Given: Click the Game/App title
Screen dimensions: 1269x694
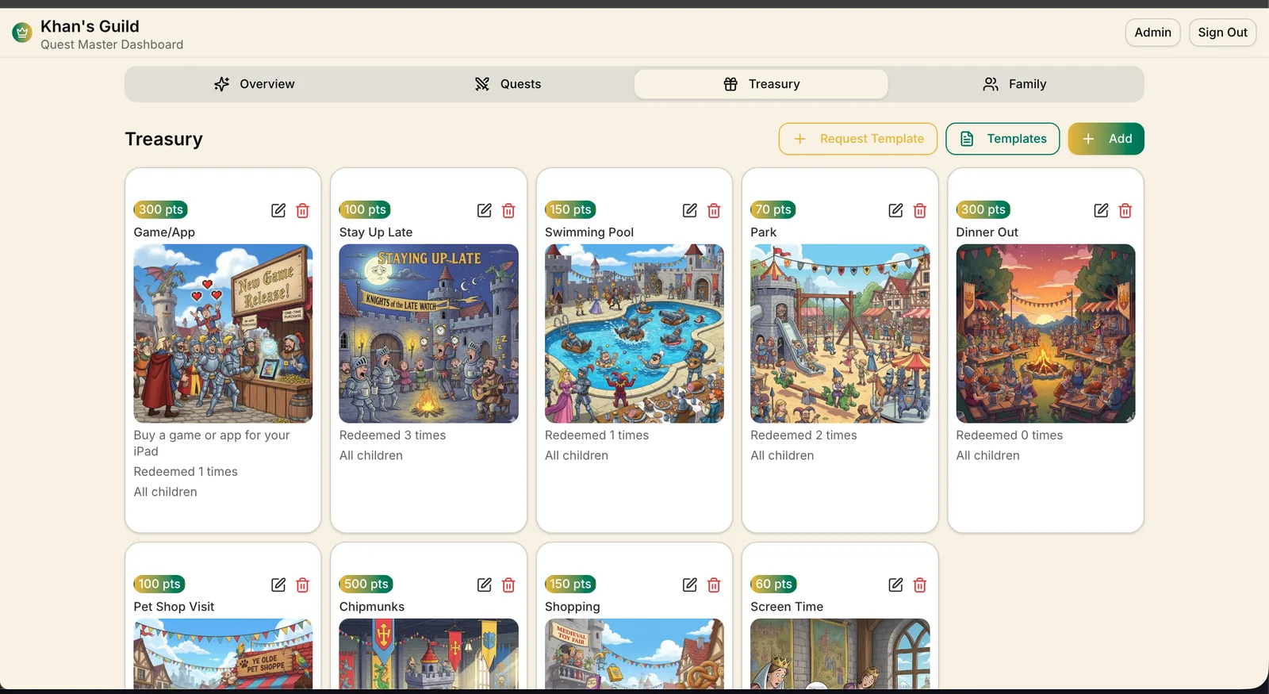Looking at the screenshot, I should 164,232.
